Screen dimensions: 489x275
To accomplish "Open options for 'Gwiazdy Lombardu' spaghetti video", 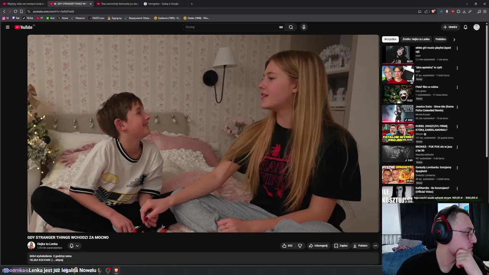I will [457, 168].
